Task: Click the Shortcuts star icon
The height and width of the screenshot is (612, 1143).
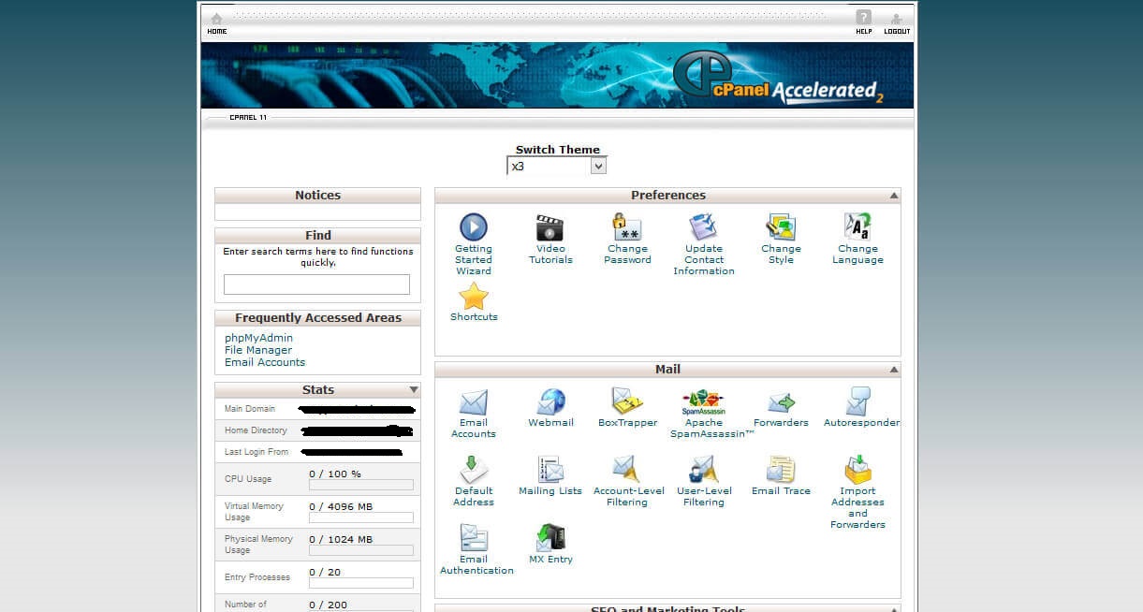Action: click(474, 296)
